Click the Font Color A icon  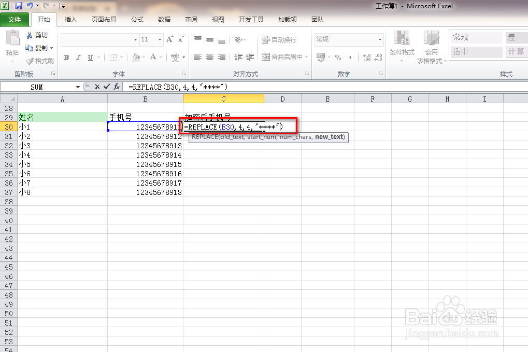pos(153,57)
